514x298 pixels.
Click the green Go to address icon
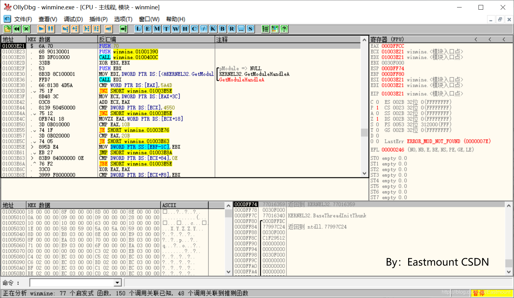(124, 29)
